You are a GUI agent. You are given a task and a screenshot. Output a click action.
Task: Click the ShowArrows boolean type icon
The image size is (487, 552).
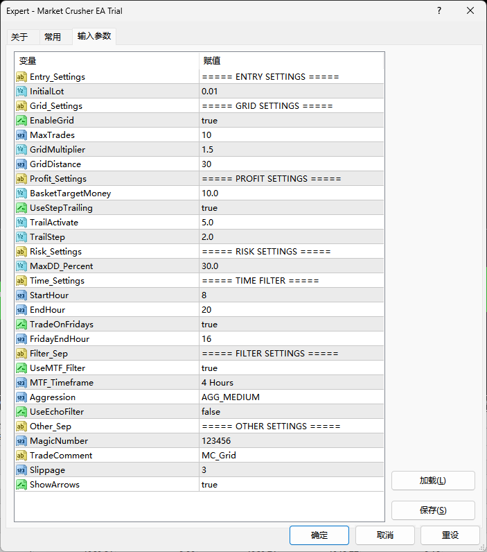click(21, 485)
